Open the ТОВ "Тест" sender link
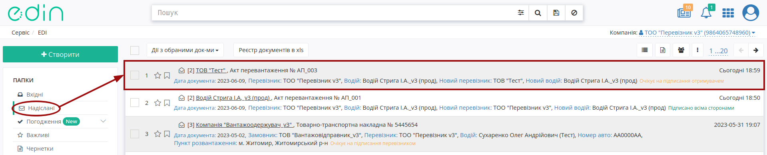The width and height of the screenshot is (767, 155). 211,70
